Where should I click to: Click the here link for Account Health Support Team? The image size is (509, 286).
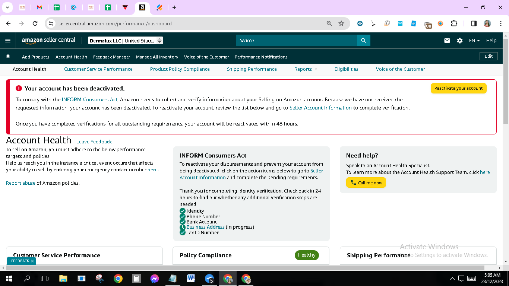point(485,172)
